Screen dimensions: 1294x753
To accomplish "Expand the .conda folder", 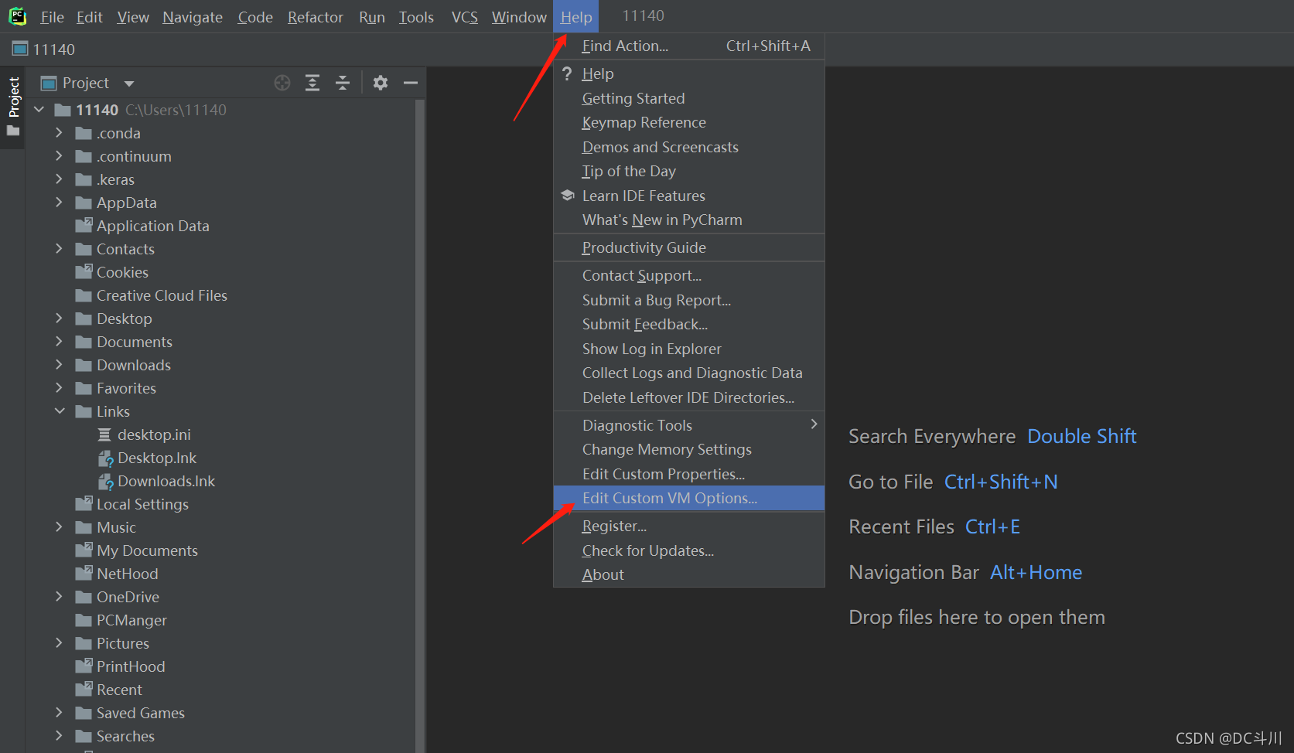I will click(60, 133).
